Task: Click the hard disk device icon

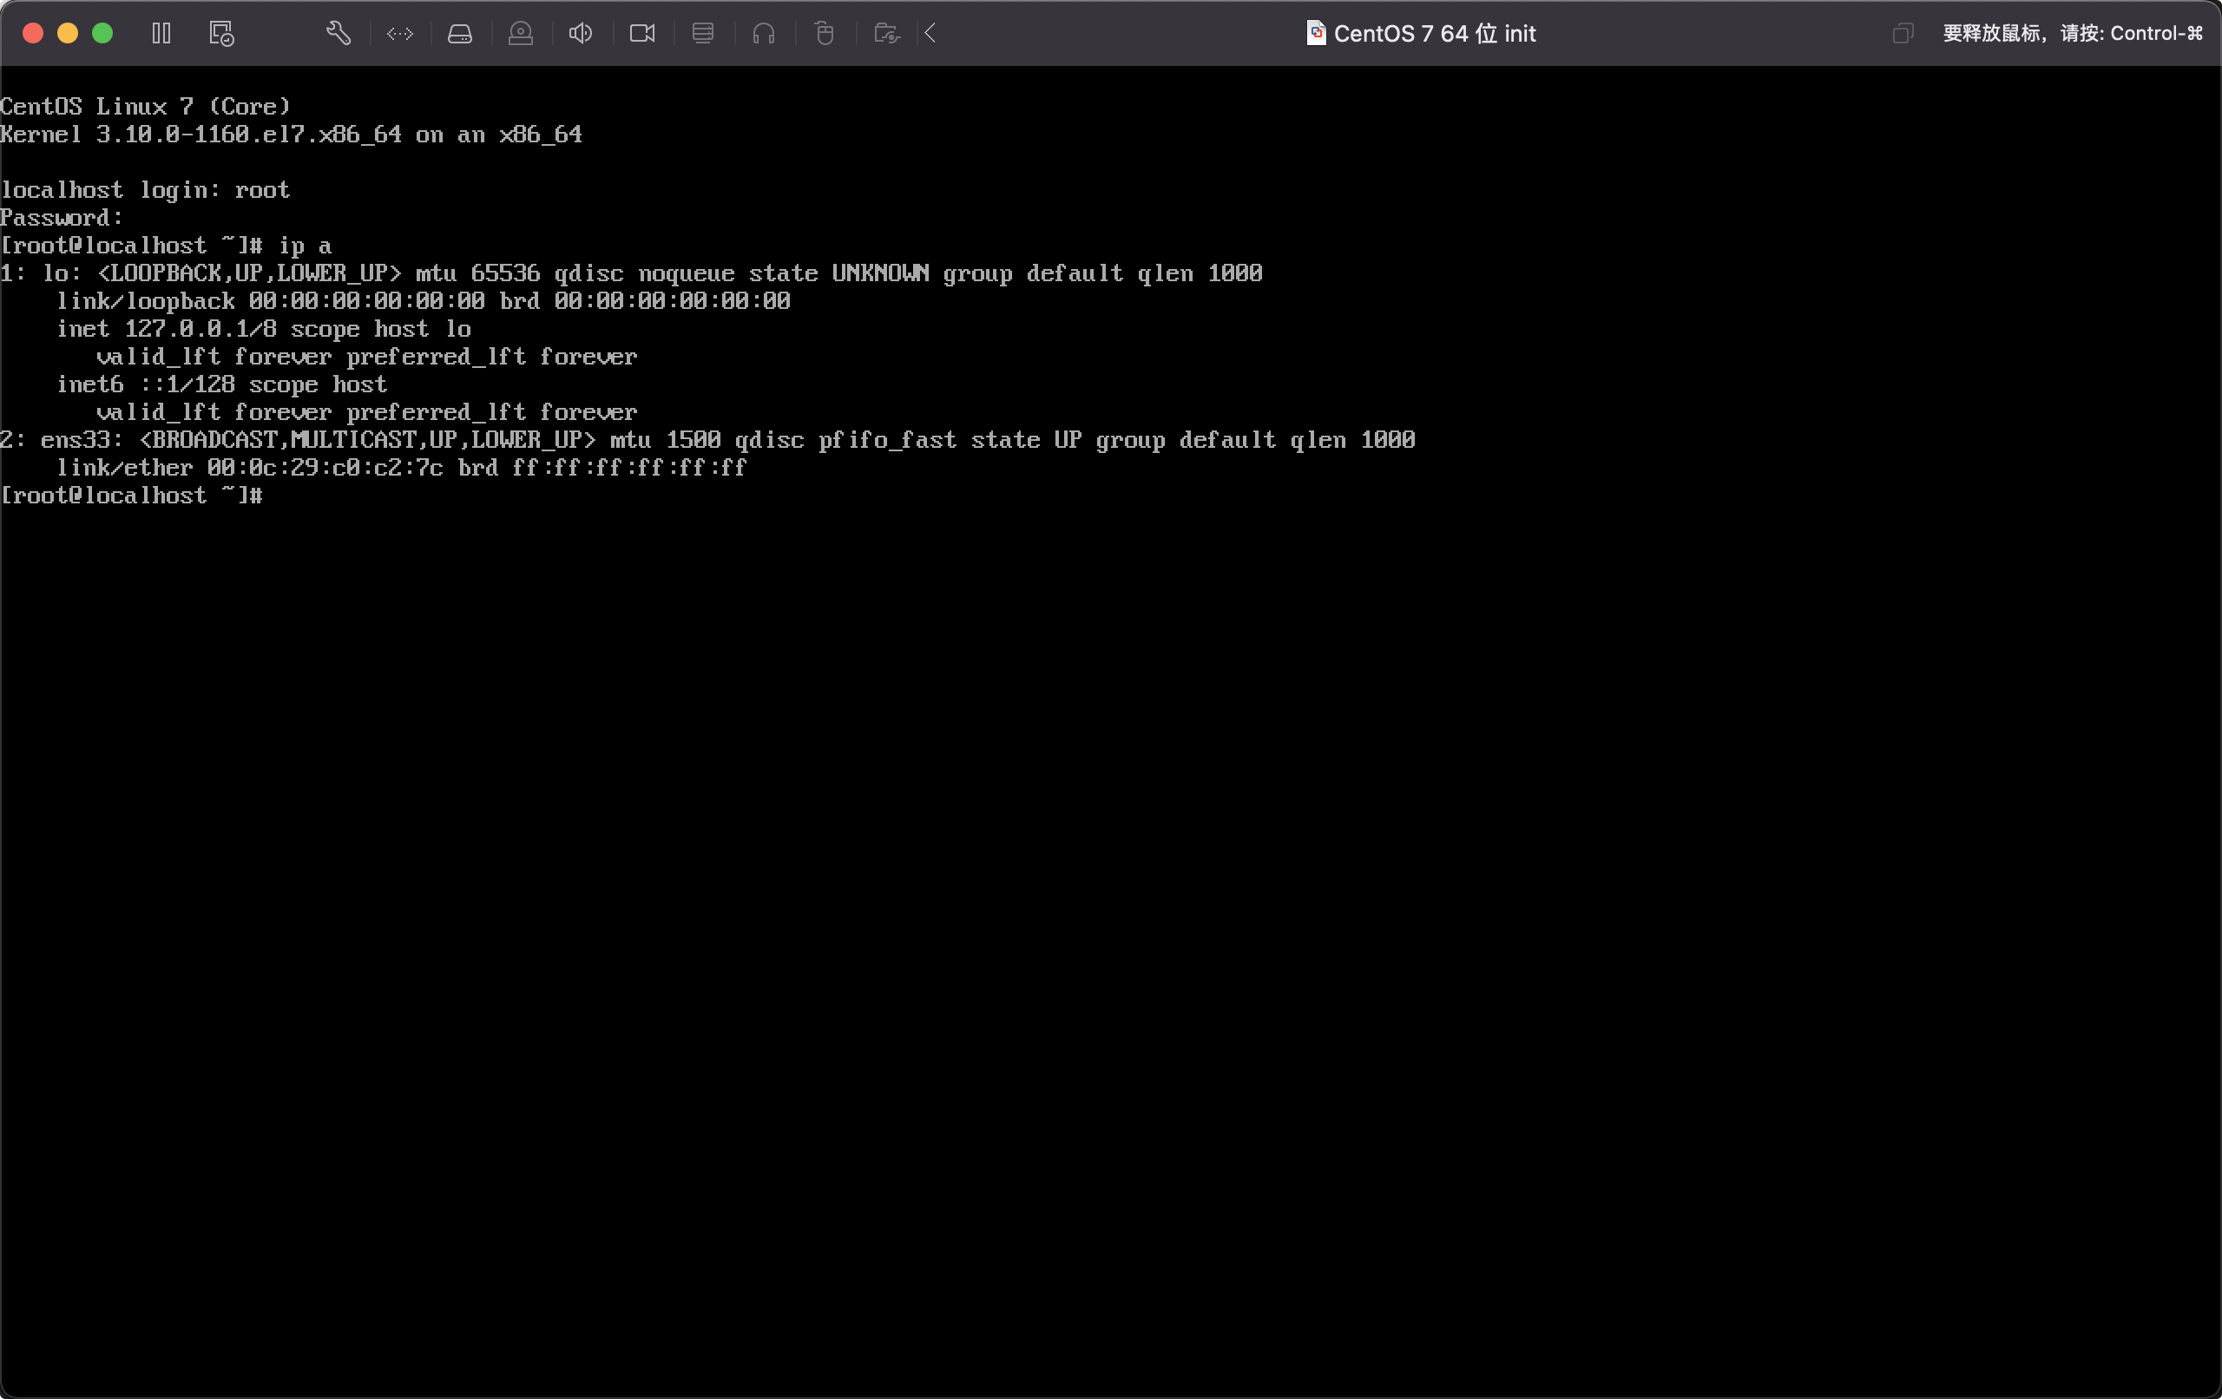Action: point(459,33)
